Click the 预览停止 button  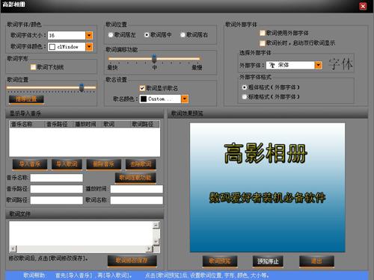(268, 261)
